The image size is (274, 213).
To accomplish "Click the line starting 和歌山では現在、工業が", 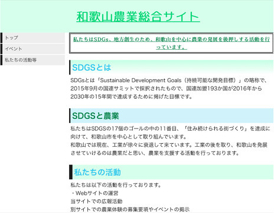I will [169, 145].
